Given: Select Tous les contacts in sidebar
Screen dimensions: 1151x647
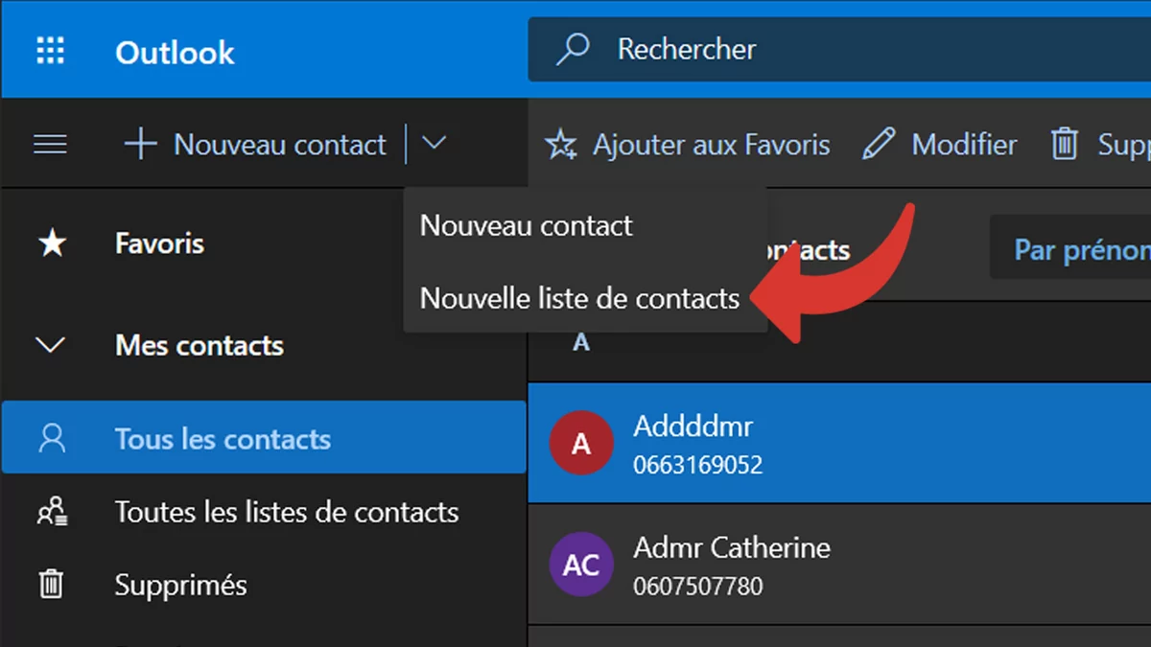Looking at the screenshot, I should click(223, 439).
